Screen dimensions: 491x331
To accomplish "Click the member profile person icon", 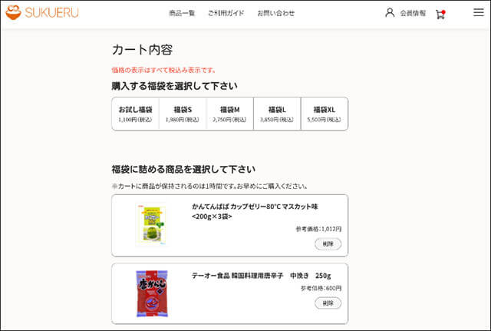I will (x=390, y=13).
